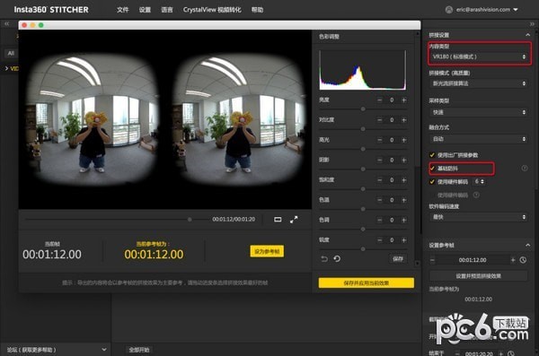Click the user avatar icon in top bar
539x356 pixels.
click(x=449, y=10)
